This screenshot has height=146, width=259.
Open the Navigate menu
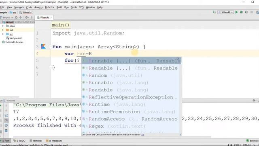[x=19, y=7]
